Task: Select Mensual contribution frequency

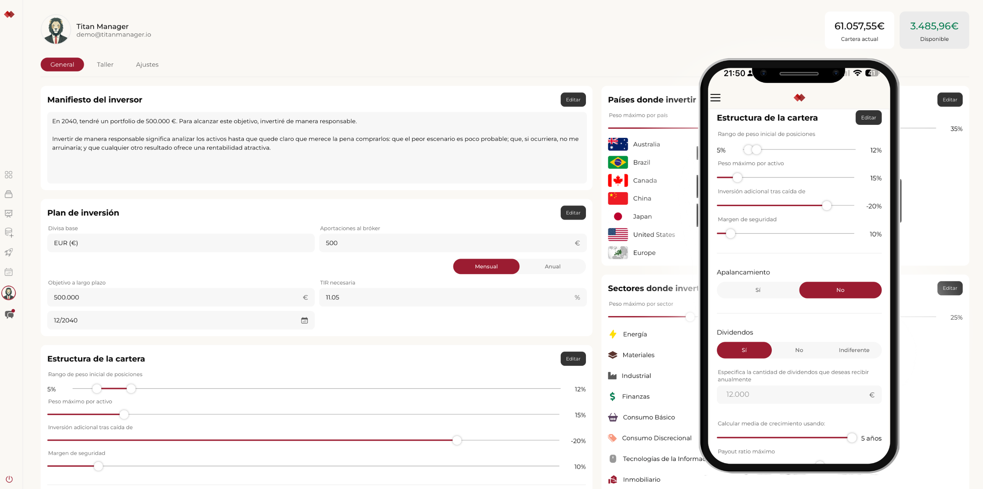Action: tap(486, 266)
